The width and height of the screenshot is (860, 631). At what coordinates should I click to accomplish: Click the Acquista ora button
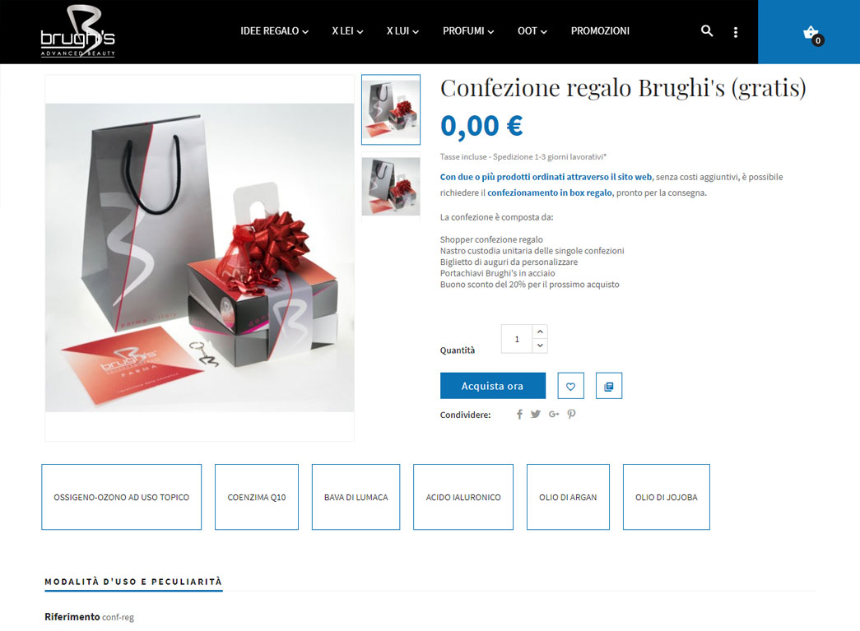[492, 386]
